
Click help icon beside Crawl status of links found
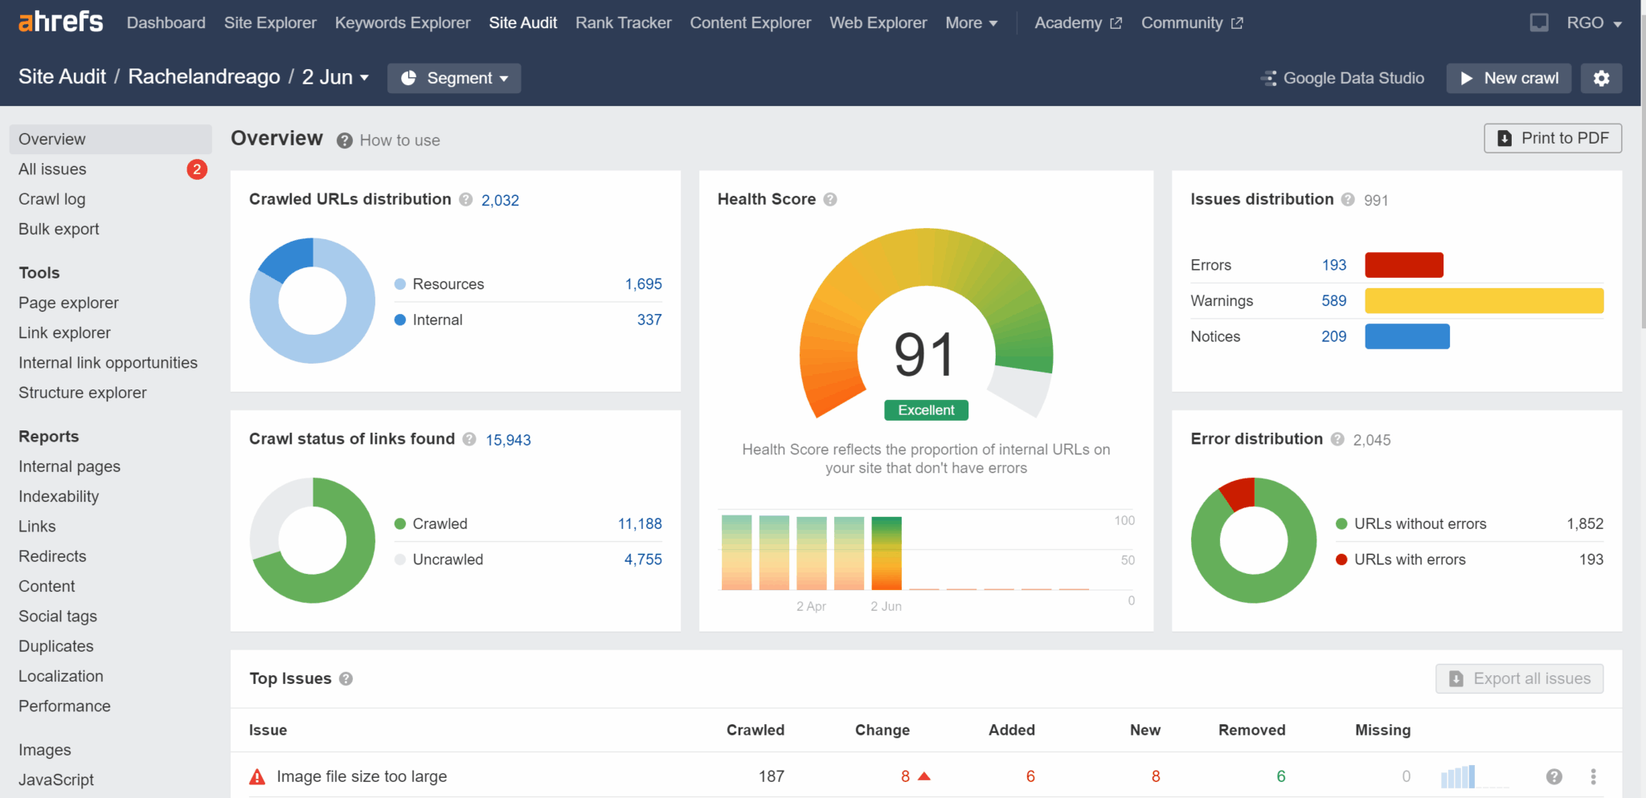(469, 439)
